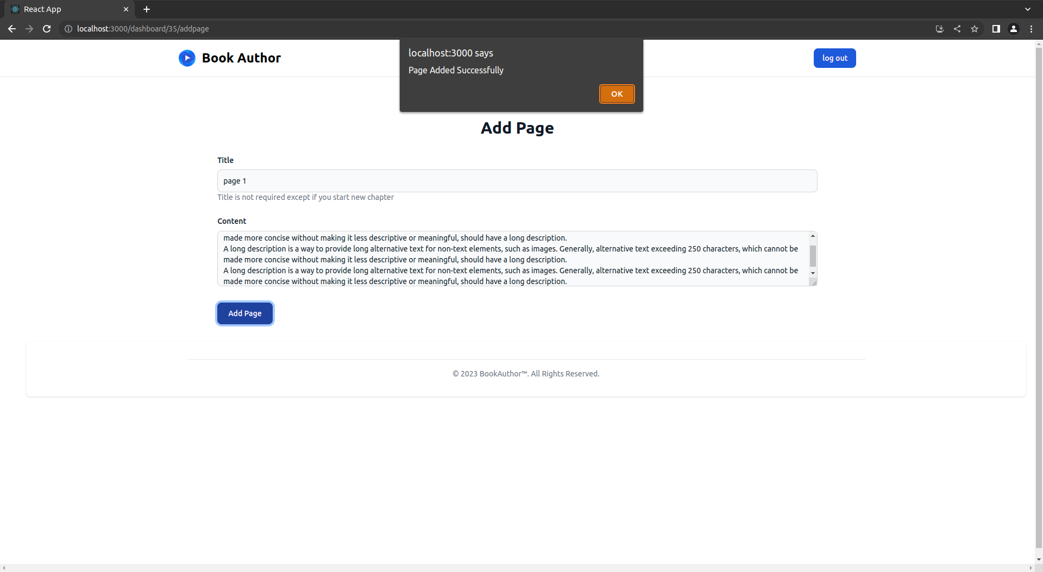Screen dimensions: 1043x572
Task: Select the React App tab
Action: [x=70, y=9]
